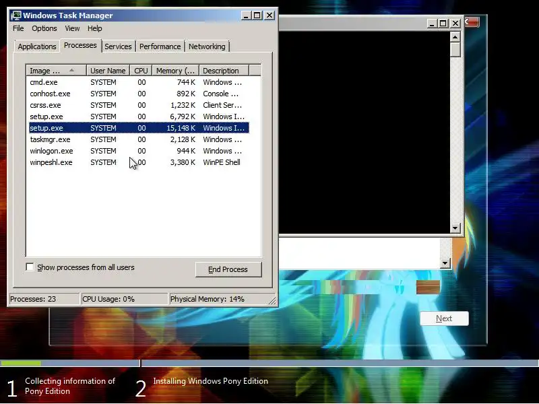This screenshot has height=404, width=539.
Task: Open the Help menu
Action: click(x=94, y=28)
